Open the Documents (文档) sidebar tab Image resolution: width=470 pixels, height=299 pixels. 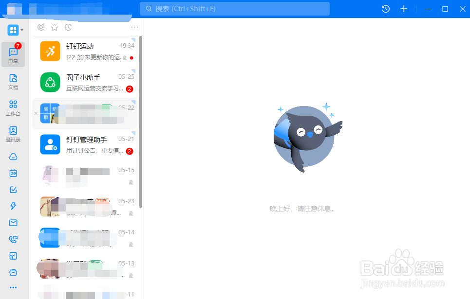tap(13, 82)
